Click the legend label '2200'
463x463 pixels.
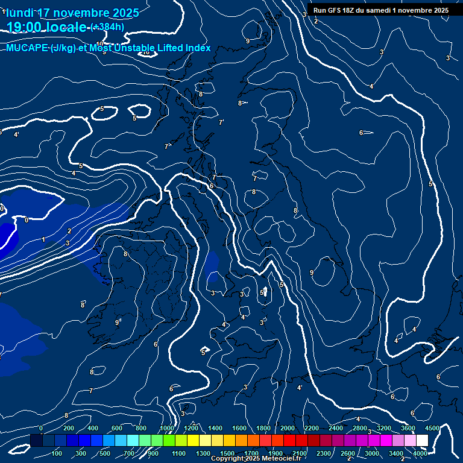[312, 428]
